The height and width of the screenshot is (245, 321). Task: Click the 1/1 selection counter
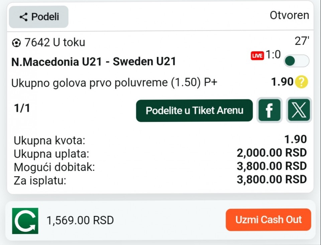coord(22,108)
